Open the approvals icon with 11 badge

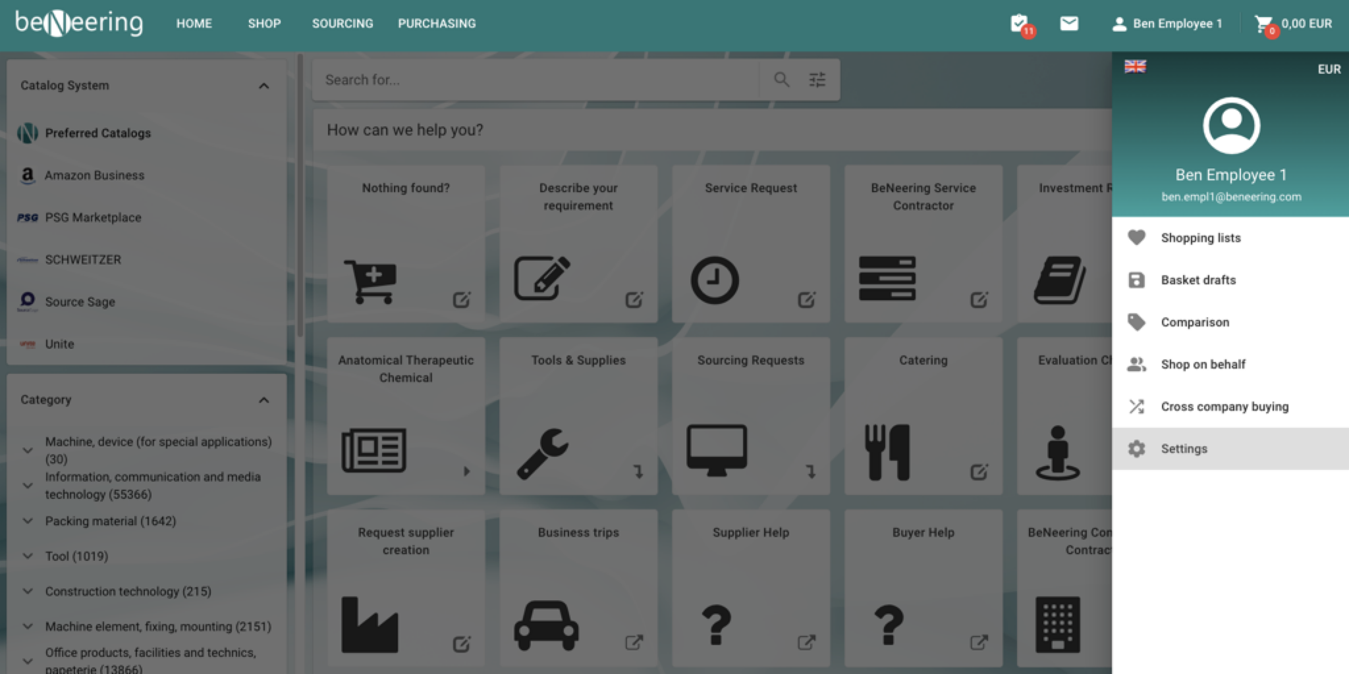1020,24
